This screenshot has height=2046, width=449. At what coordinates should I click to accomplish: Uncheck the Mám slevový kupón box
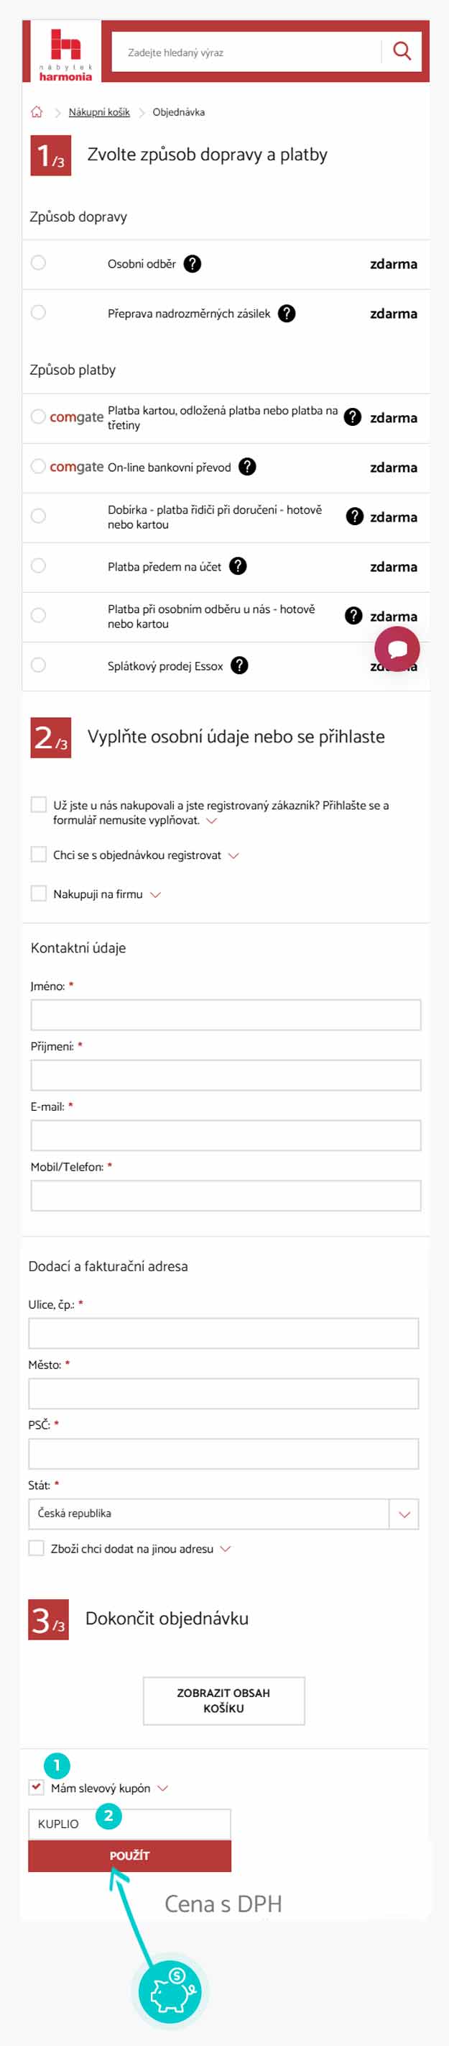[37, 1788]
